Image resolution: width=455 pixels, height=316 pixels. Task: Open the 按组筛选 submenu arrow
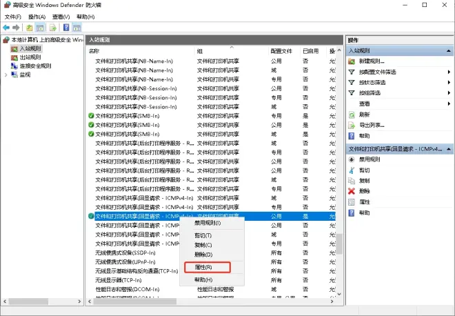(x=449, y=93)
